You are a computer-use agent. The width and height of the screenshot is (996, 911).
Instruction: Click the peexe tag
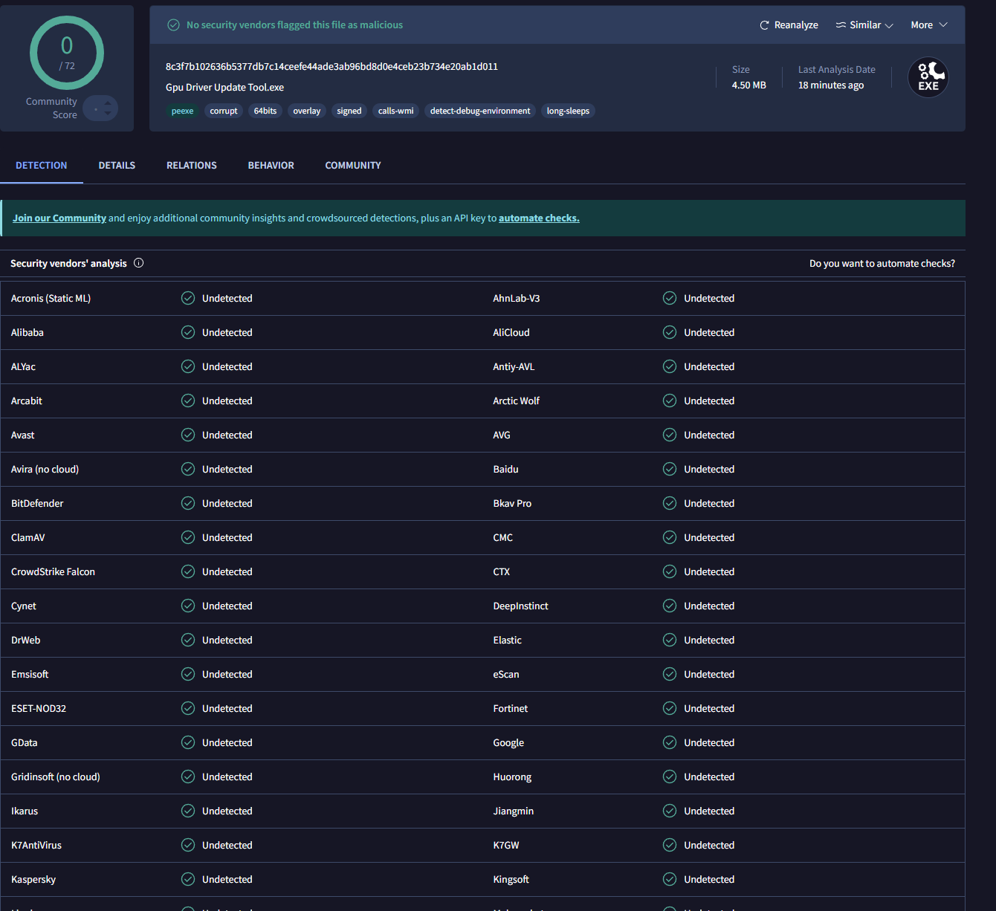tap(182, 111)
